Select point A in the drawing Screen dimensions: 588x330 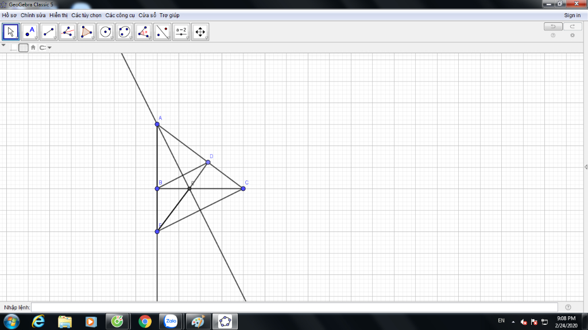[157, 124]
